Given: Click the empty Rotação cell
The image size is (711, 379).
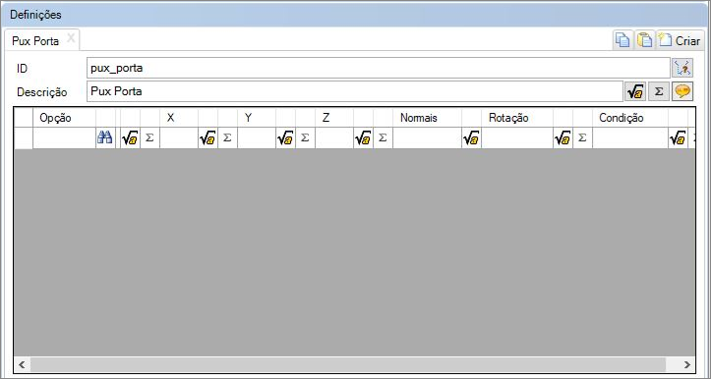Looking at the screenshot, I should 517,138.
